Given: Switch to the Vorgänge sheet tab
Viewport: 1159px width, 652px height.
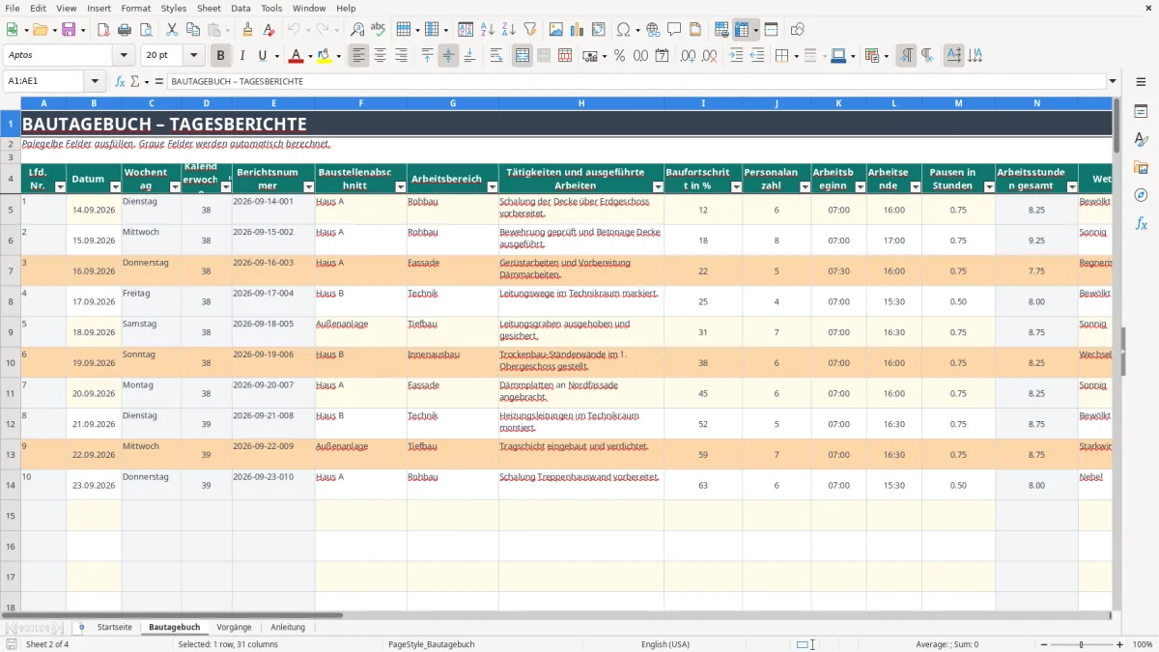Looking at the screenshot, I should [x=234, y=627].
